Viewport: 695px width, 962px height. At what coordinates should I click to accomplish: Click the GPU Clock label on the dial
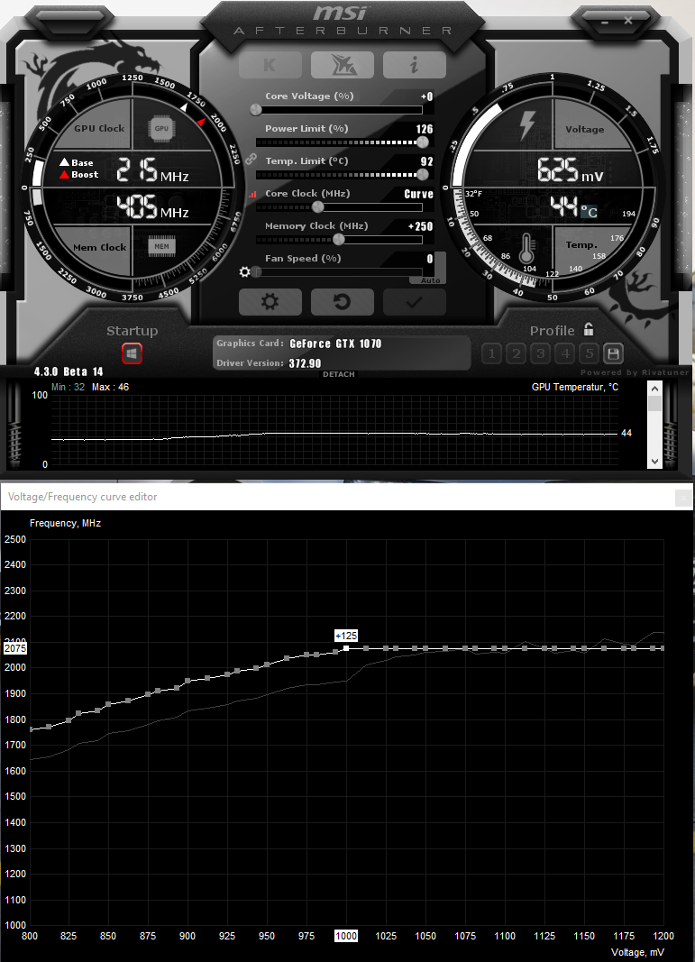coord(99,128)
